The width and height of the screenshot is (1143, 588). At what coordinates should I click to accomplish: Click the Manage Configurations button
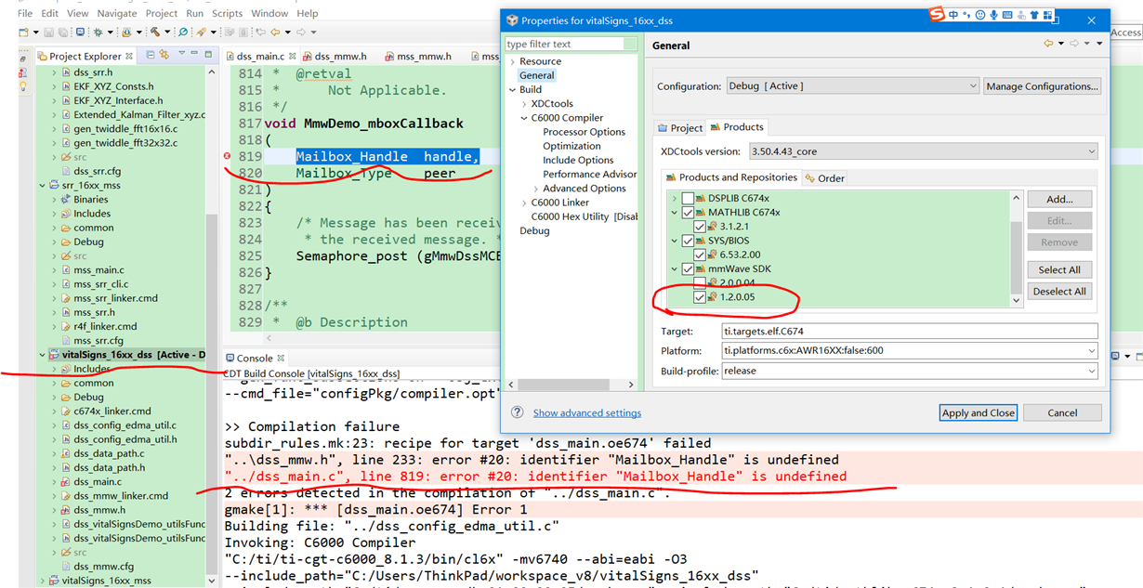1043,86
